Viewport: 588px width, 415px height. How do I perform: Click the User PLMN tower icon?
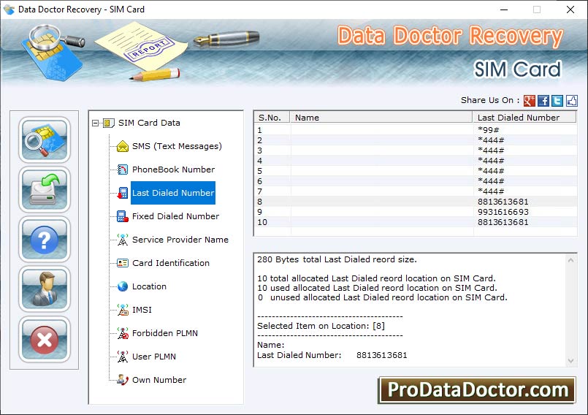point(122,357)
